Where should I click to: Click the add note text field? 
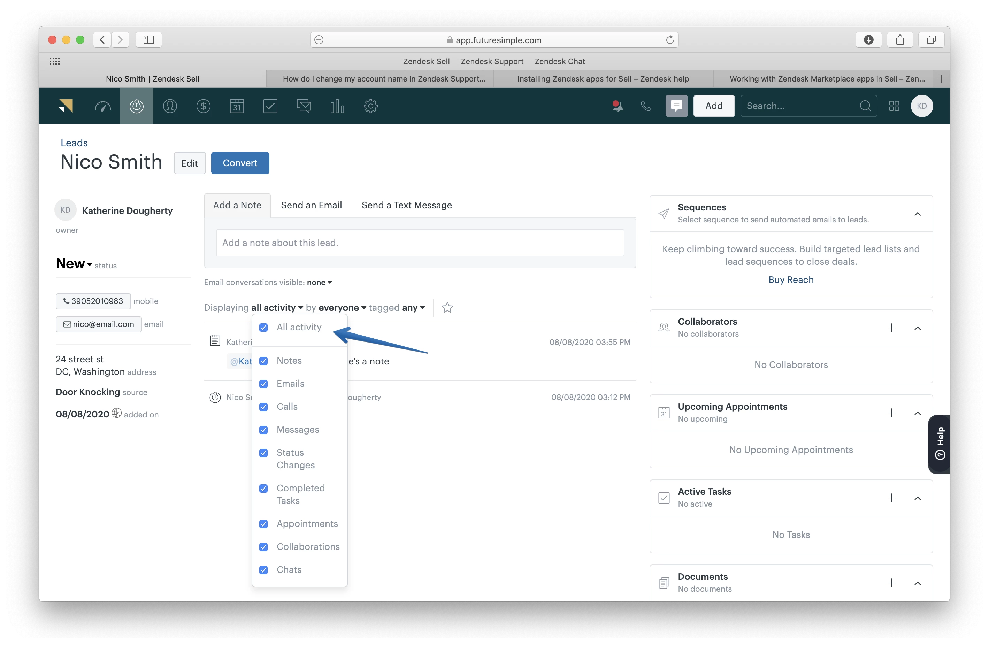(420, 243)
